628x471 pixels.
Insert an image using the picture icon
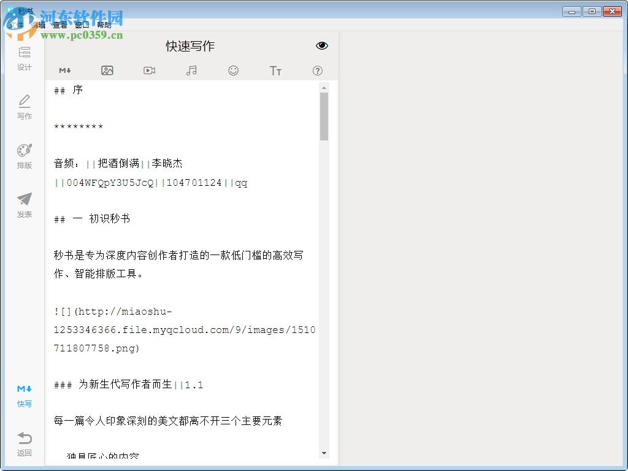coord(107,70)
